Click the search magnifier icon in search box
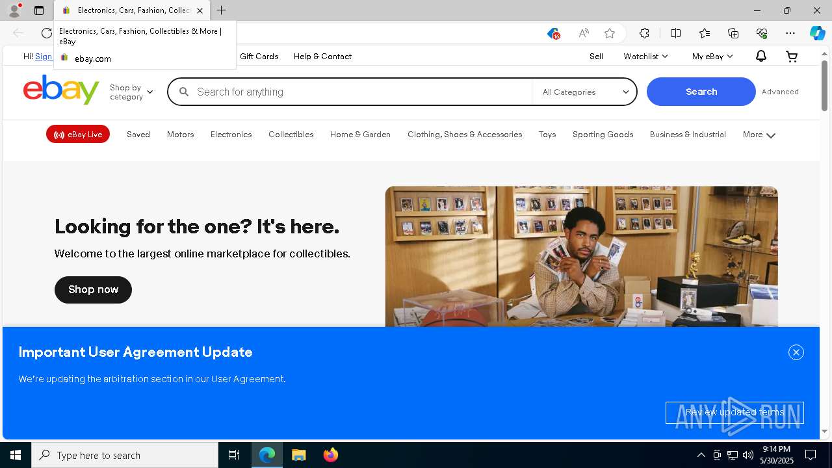The height and width of the screenshot is (468, 832). coord(184,92)
